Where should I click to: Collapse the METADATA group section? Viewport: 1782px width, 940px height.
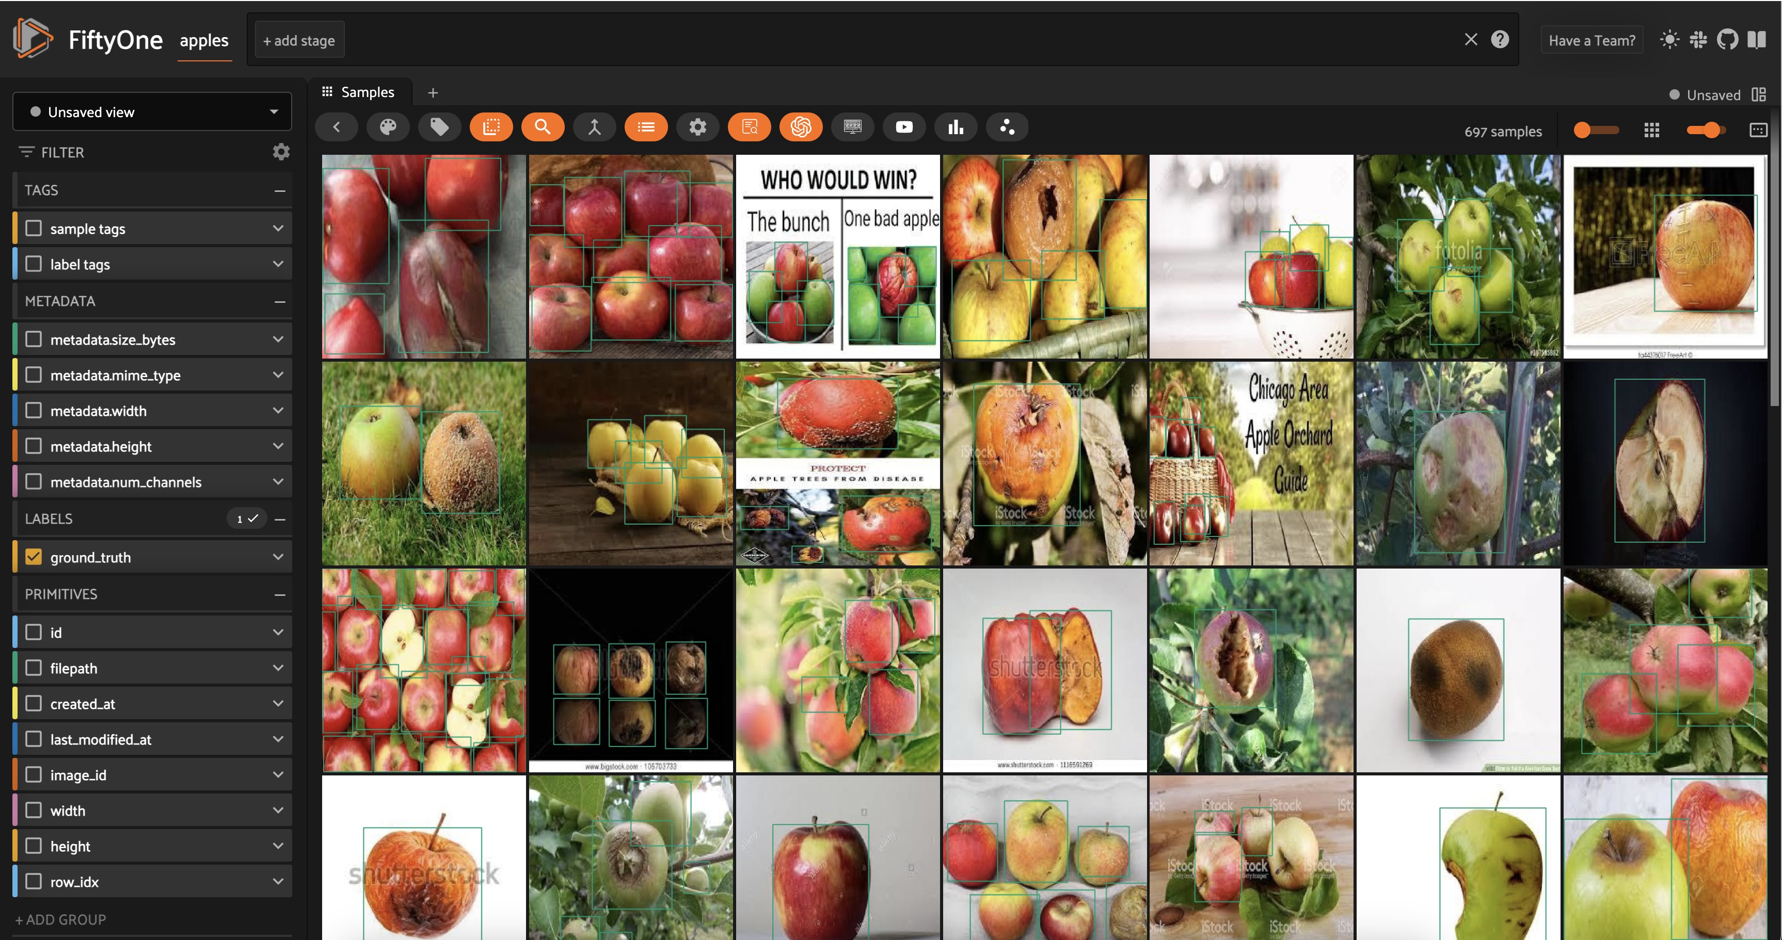[x=279, y=301]
